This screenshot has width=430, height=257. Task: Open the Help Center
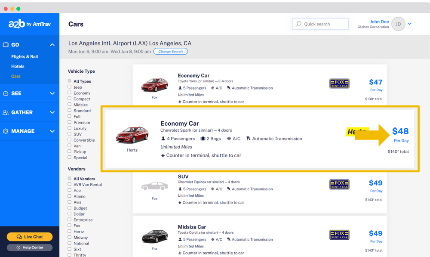[29, 247]
